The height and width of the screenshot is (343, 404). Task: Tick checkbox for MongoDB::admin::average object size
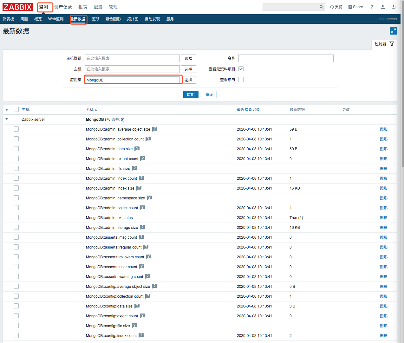click(x=16, y=129)
